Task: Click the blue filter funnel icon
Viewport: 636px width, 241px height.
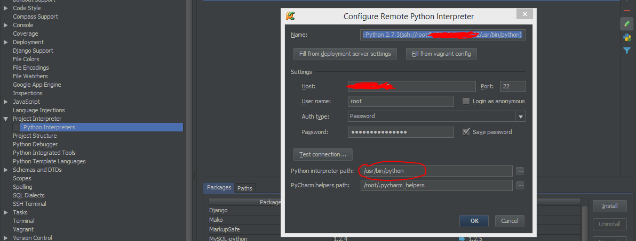Action: tap(626, 51)
